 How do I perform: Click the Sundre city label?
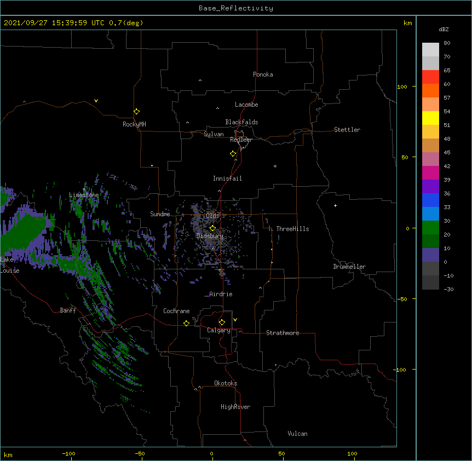[160, 214]
